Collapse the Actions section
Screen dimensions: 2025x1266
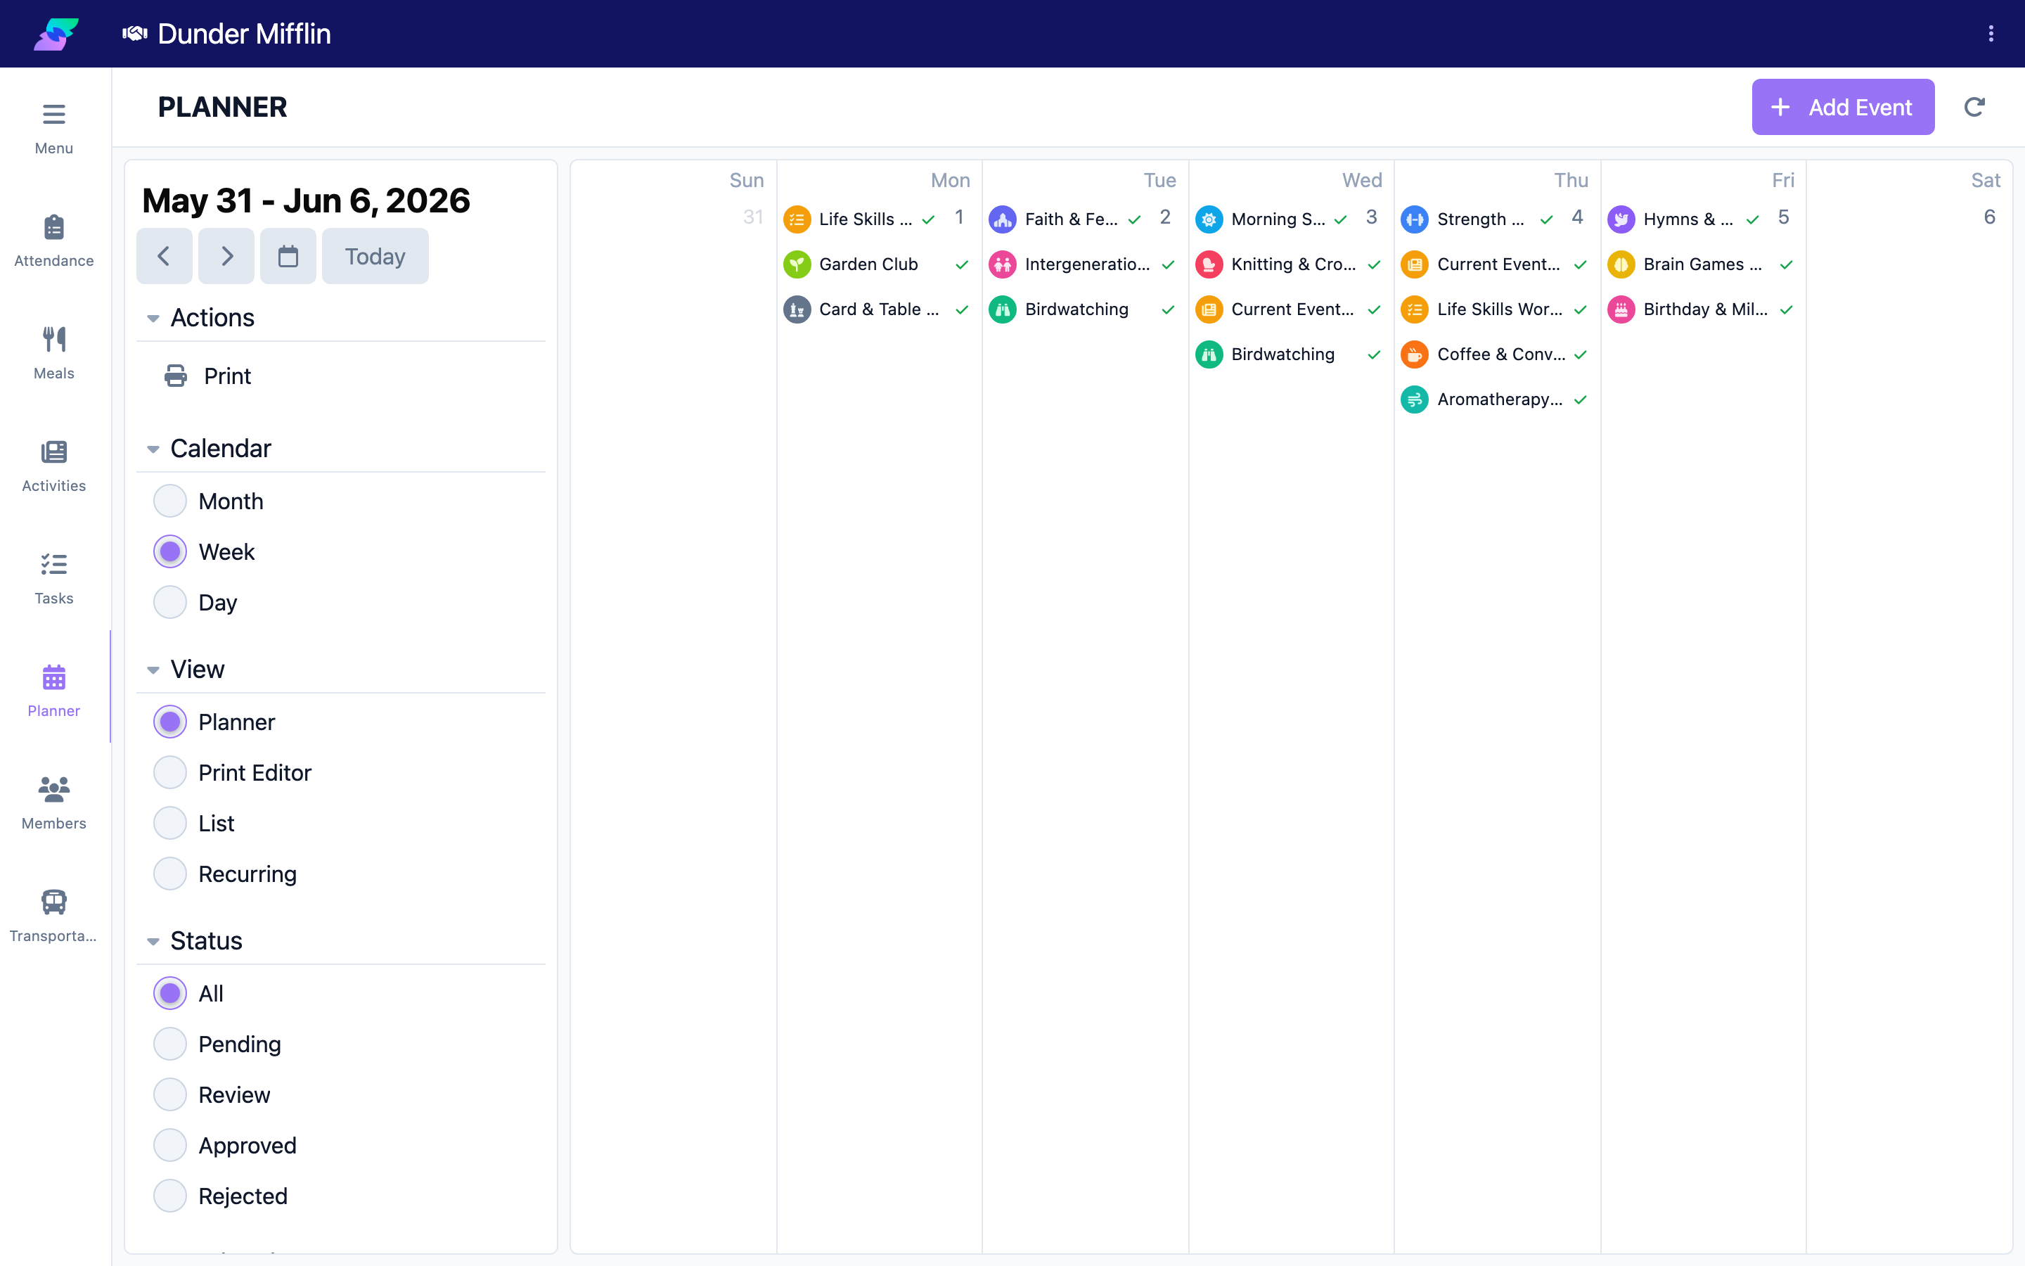(153, 318)
